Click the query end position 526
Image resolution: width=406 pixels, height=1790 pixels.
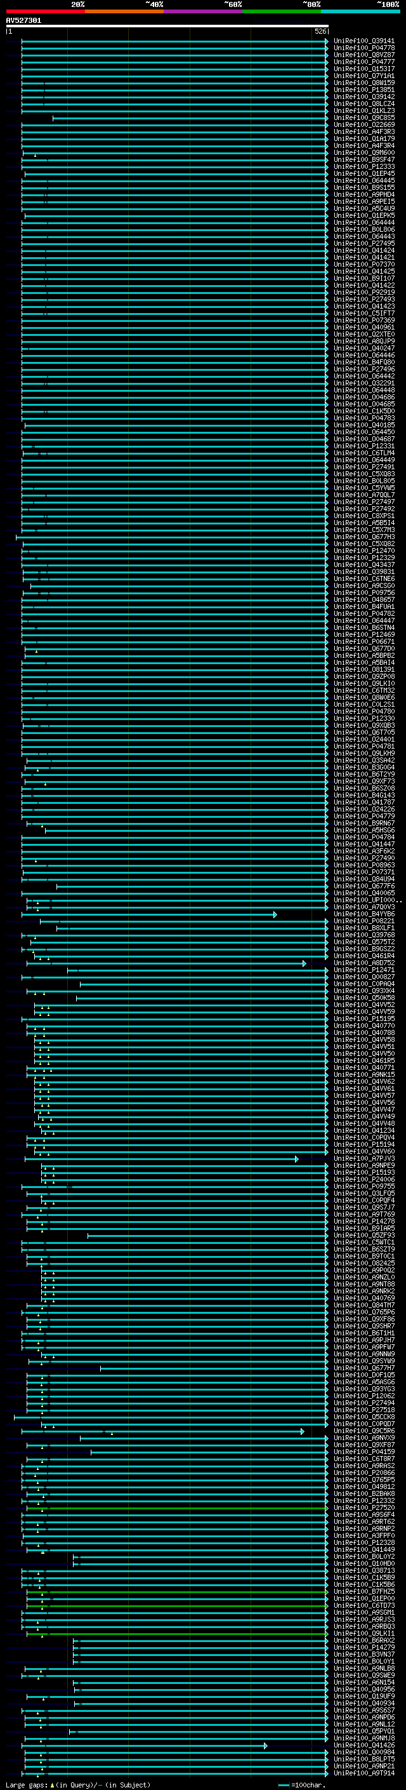[320, 31]
